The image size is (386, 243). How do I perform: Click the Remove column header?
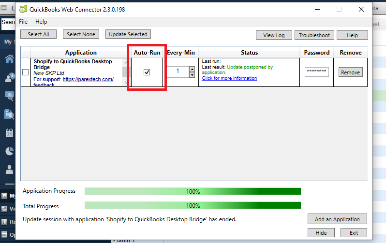[351, 52]
